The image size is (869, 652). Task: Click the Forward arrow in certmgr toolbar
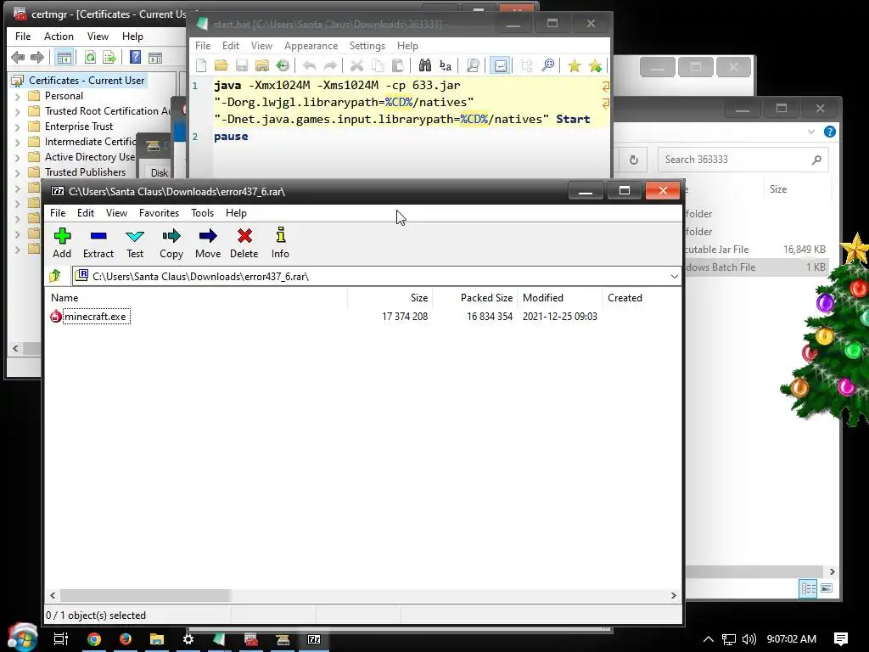pyautogui.click(x=37, y=57)
